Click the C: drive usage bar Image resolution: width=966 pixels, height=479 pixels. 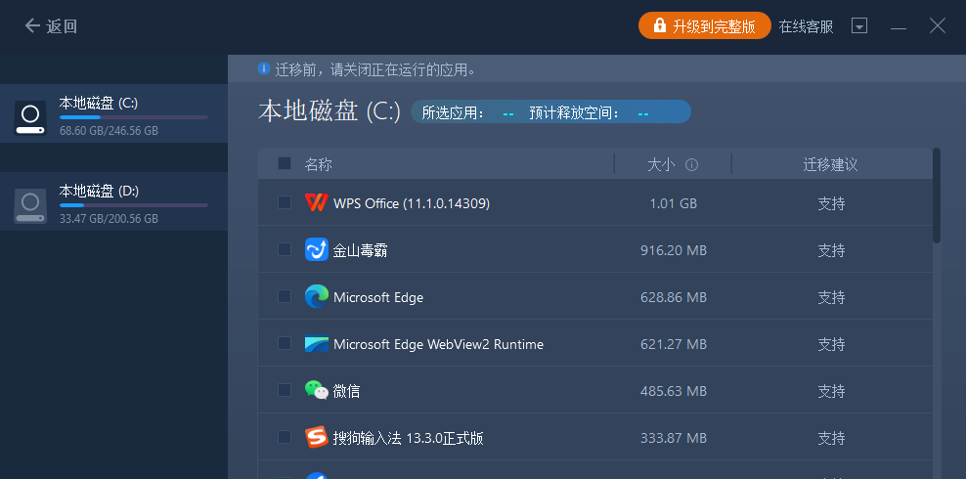(x=134, y=117)
